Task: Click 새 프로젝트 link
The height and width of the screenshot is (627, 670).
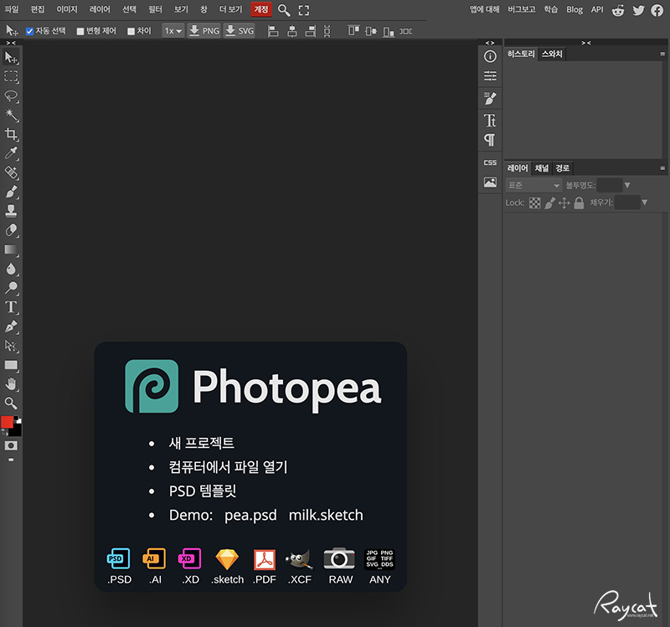Action: pos(202,443)
